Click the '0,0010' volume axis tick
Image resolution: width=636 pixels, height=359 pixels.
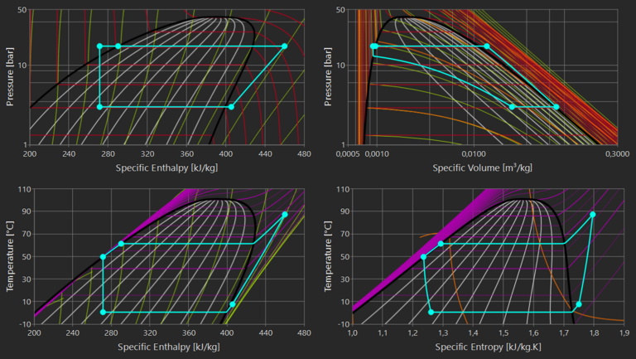(378, 154)
